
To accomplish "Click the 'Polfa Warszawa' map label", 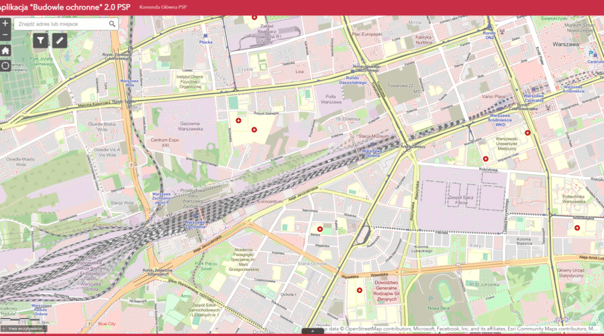I will click(331, 99).
